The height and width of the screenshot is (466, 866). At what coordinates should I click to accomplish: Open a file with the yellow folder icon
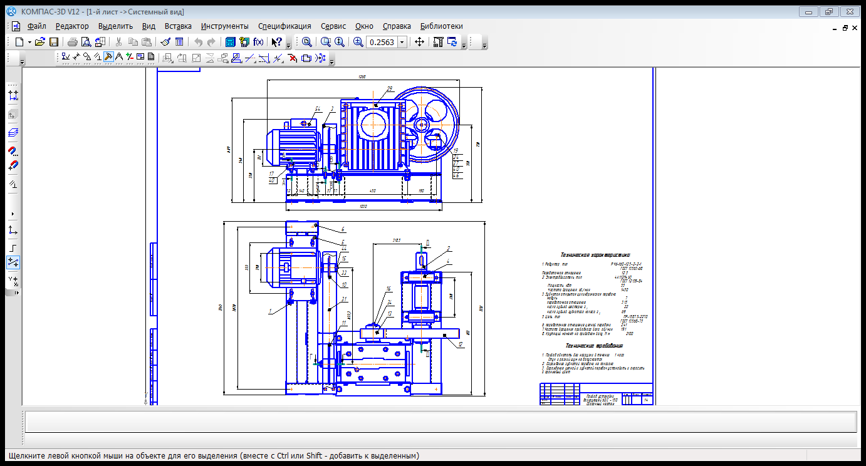coord(40,42)
